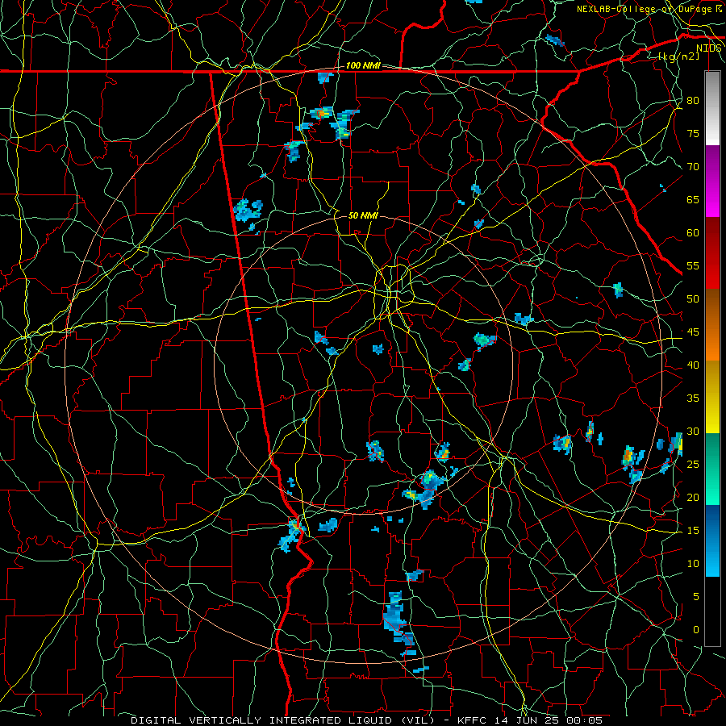Select the "80" value on the VIL scale
Screen dimensions: 726x726
pos(693,101)
